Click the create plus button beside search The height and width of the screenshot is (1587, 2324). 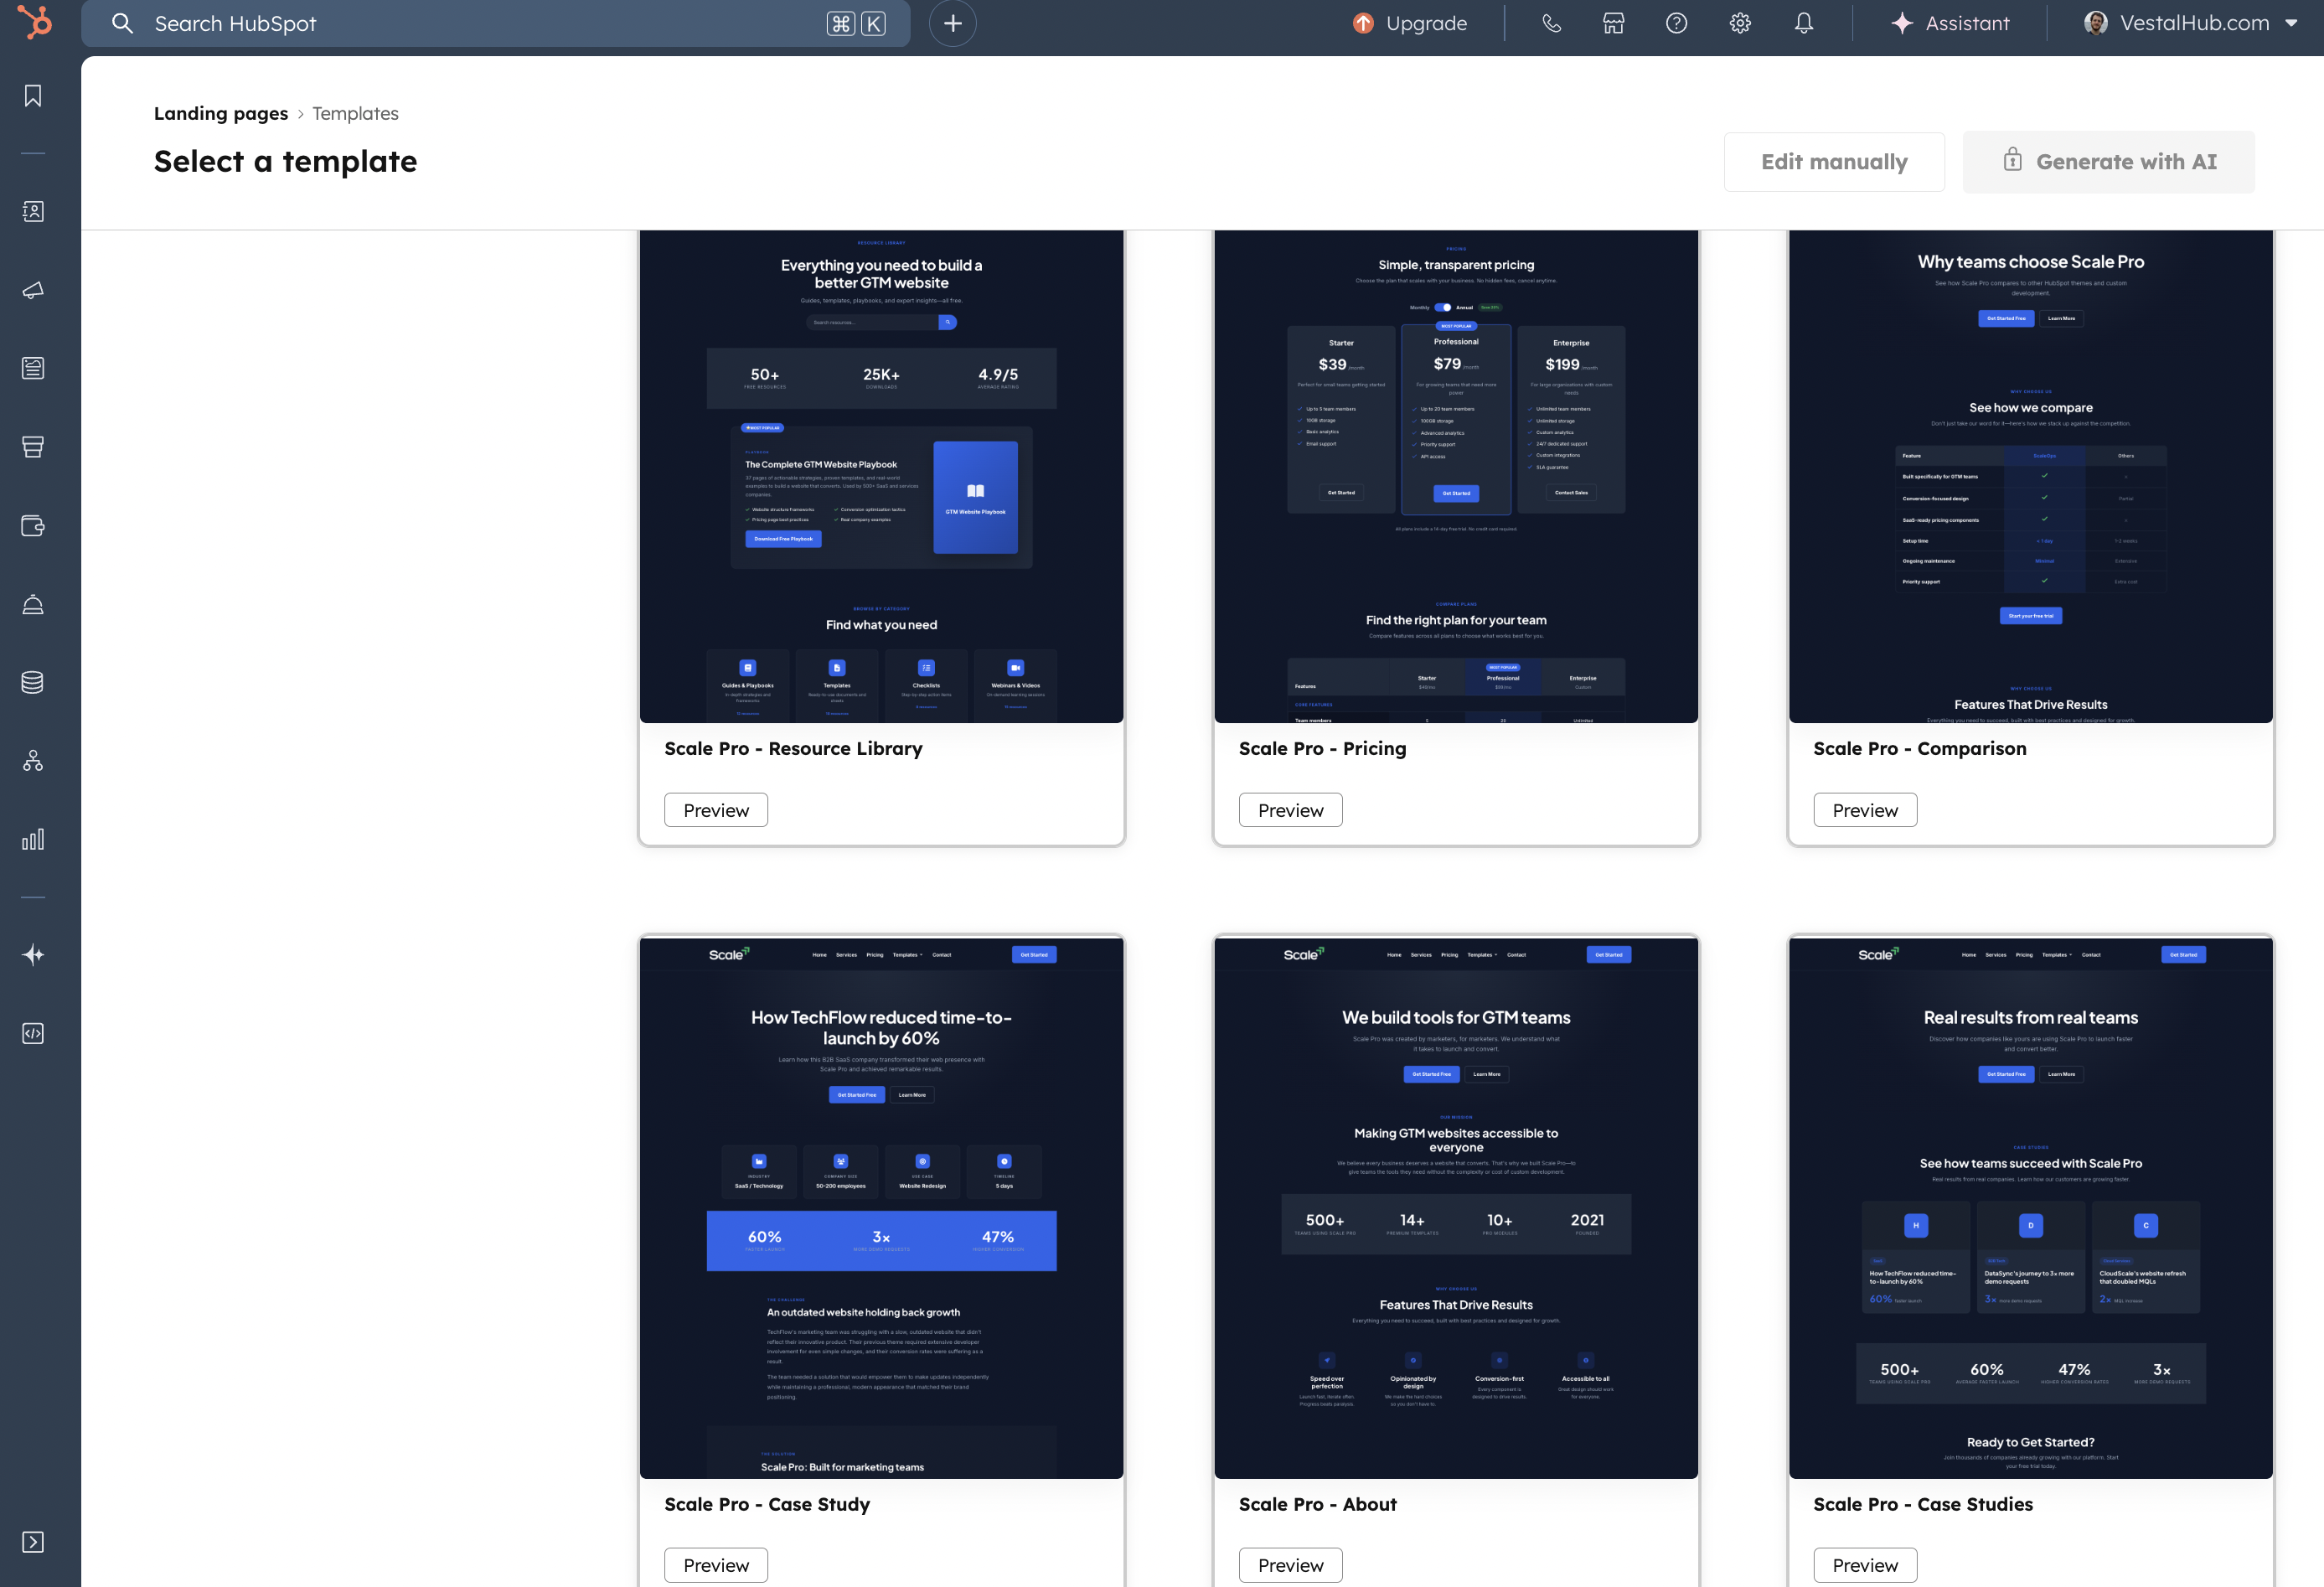click(952, 22)
